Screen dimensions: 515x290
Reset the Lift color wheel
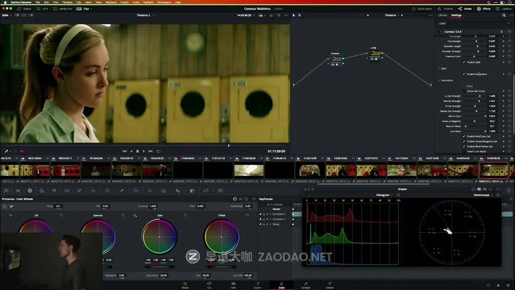tap(62, 215)
